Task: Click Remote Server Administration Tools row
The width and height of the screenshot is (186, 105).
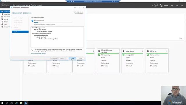Action: [41, 34]
